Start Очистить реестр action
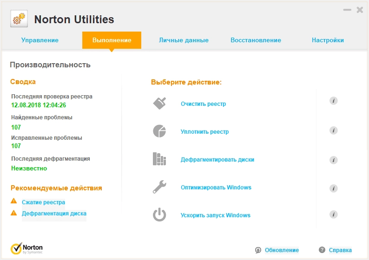The image size is (369, 260). pos(204,104)
